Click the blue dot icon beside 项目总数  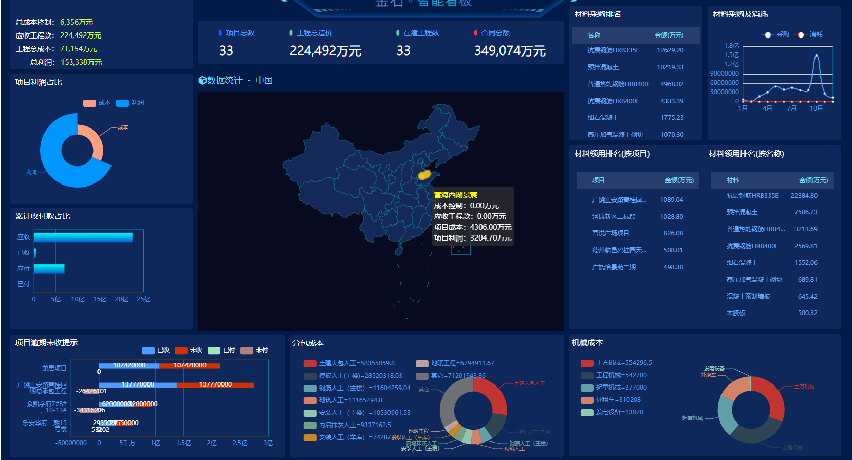tap(220, 33)
